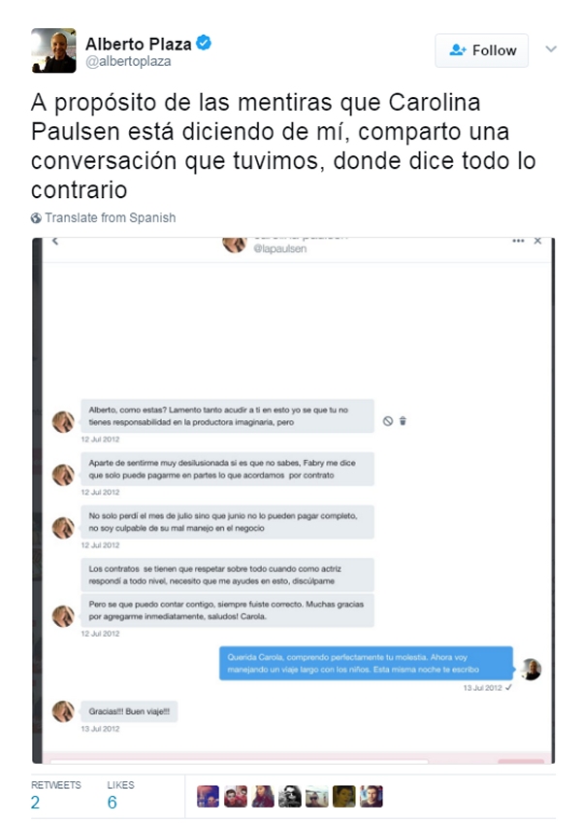Click the trash icon beside first message
582x823 pixels.
[403, 421]
